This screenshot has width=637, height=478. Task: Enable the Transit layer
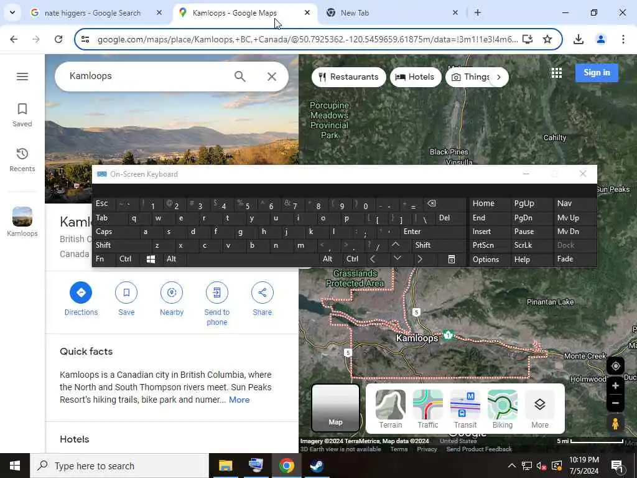tap(465, 409)
